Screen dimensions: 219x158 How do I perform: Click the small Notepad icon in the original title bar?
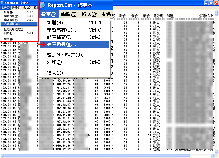(2, 3)
